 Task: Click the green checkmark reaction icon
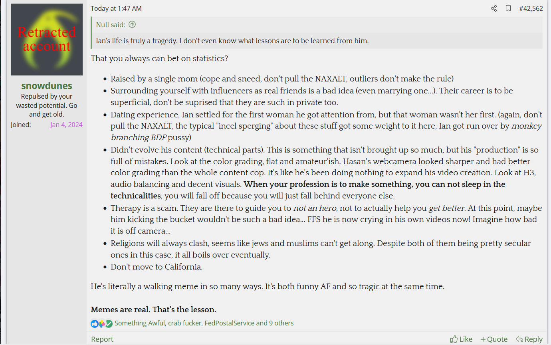click(109, 323)
